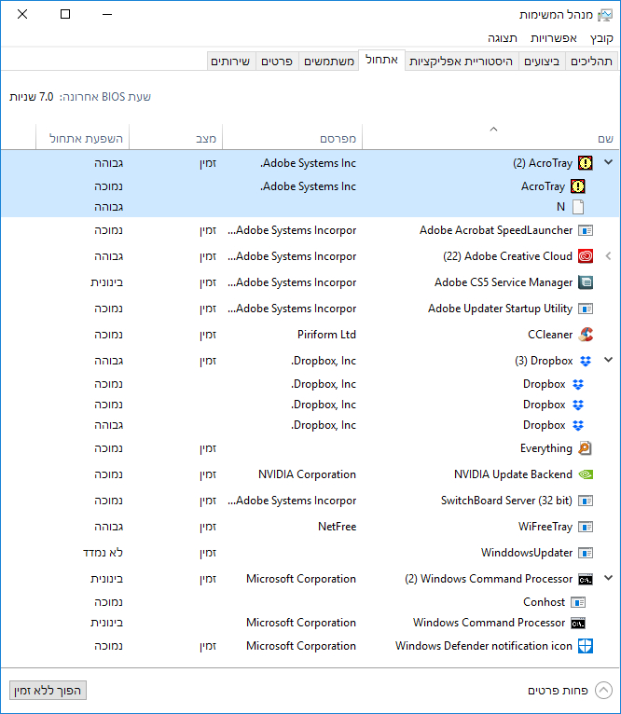Sort by the מצב column header

176,137
